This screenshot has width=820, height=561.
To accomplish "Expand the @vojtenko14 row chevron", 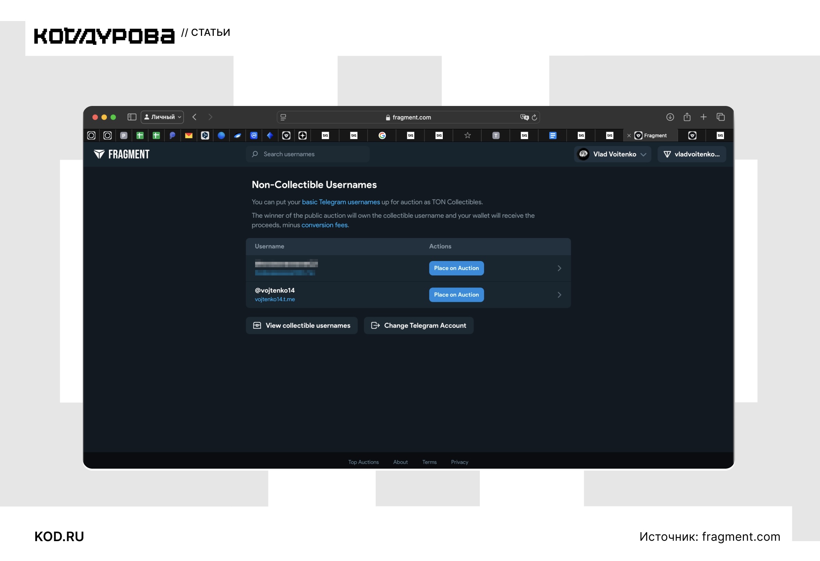I will point(559,295).
